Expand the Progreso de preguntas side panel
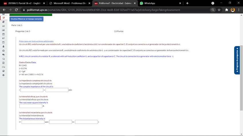The image size is (243, 136). 237,60
